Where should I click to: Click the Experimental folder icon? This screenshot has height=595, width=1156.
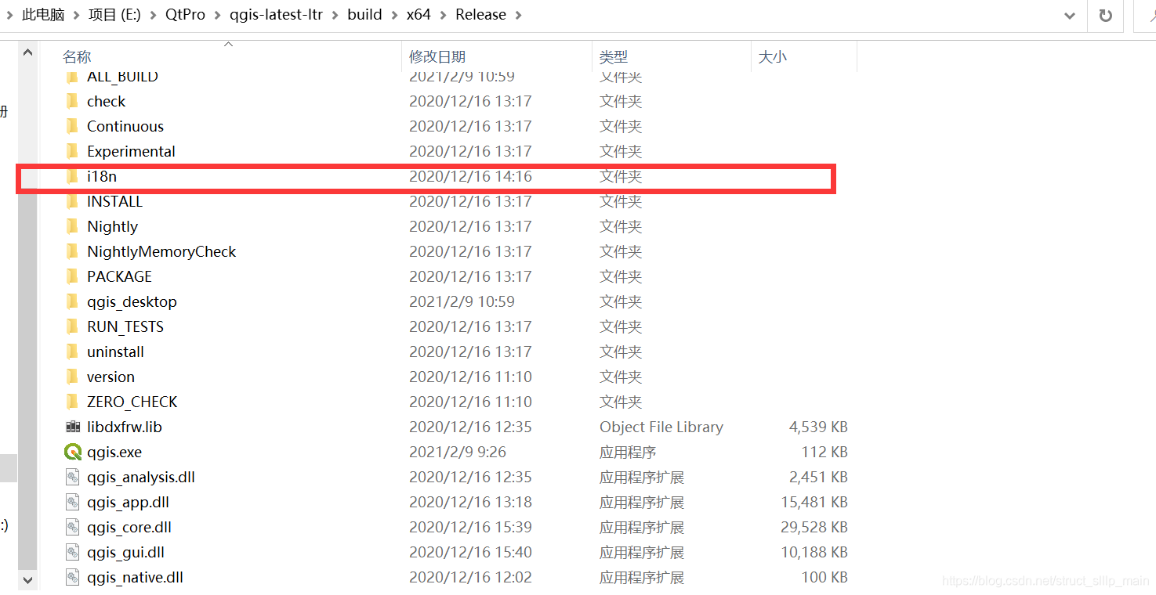[72, 151]
